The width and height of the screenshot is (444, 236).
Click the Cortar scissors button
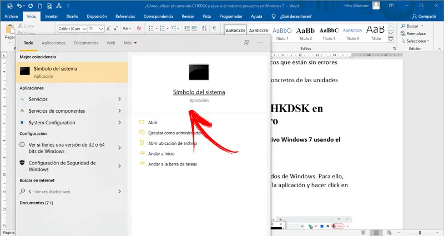27,26
